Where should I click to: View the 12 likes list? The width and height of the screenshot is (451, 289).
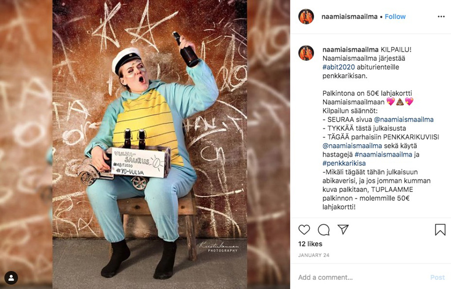(310, 244)
